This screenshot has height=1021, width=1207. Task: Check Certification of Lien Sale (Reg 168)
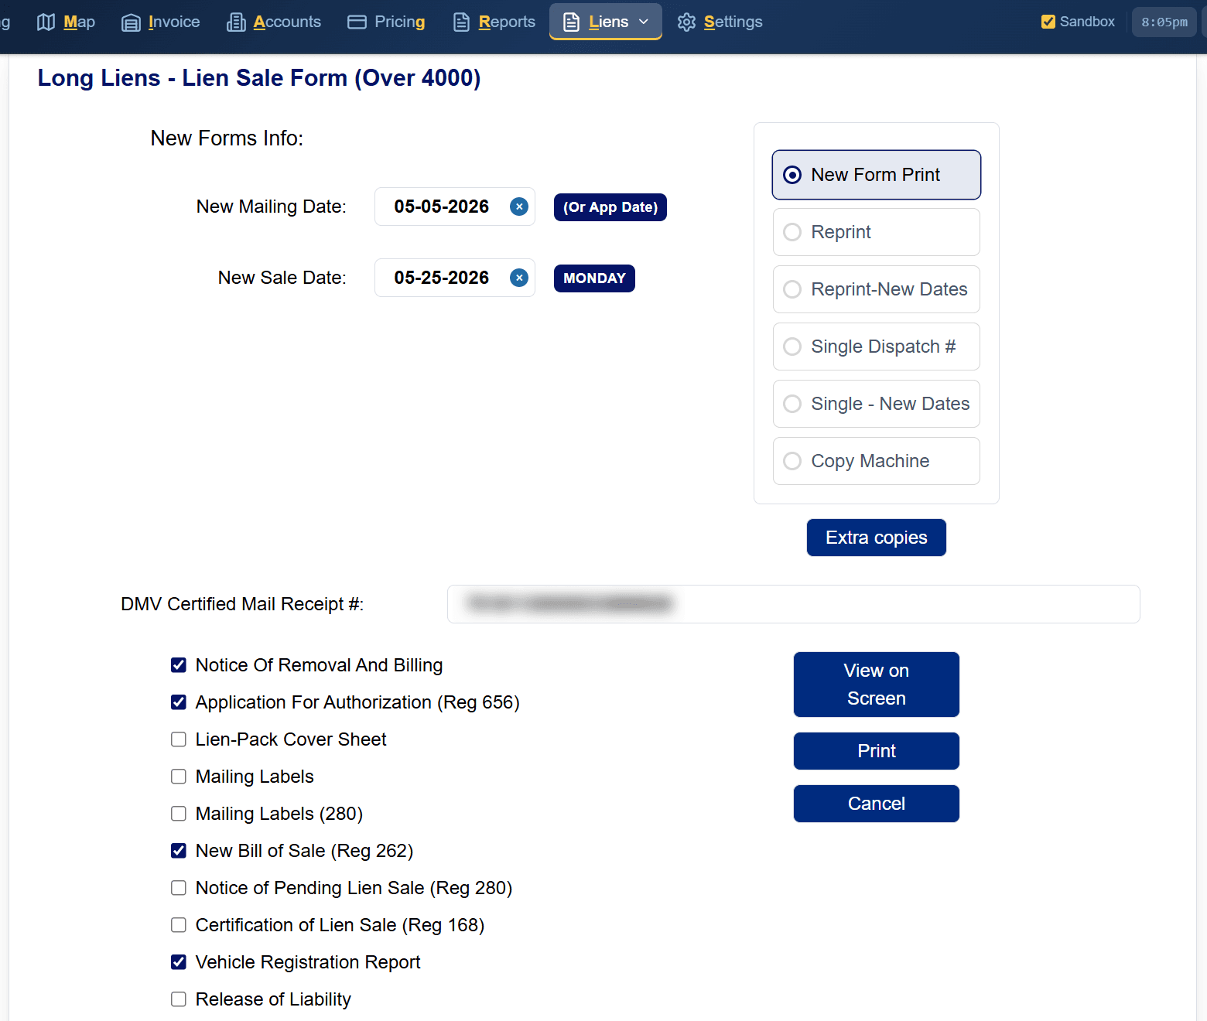click(x=179, y=925)
